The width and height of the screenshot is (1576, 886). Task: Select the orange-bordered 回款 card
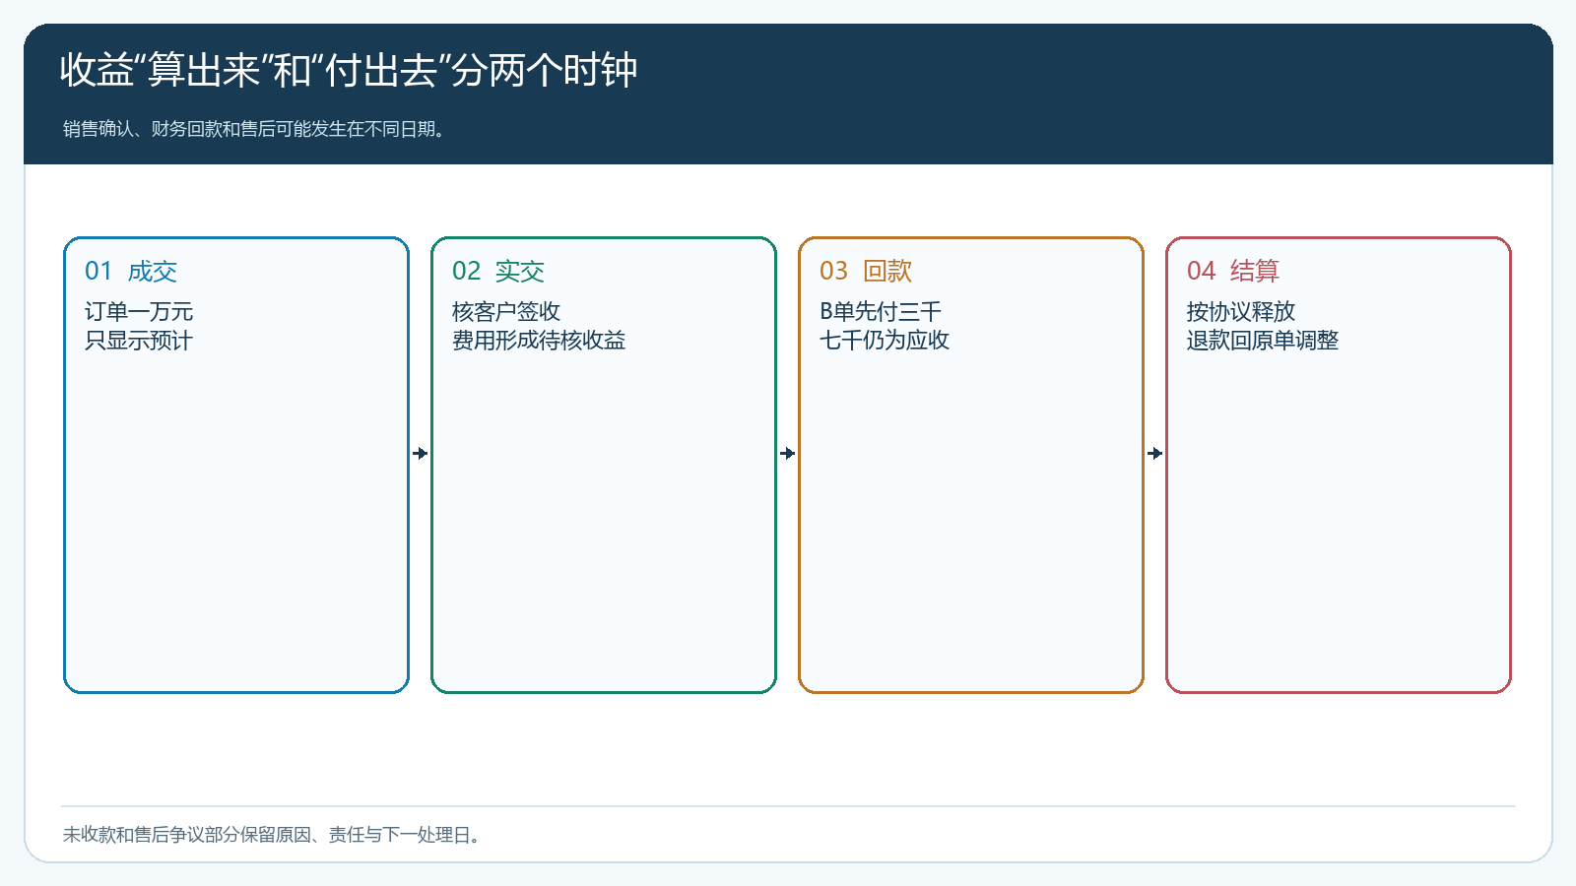click(971, 465)
